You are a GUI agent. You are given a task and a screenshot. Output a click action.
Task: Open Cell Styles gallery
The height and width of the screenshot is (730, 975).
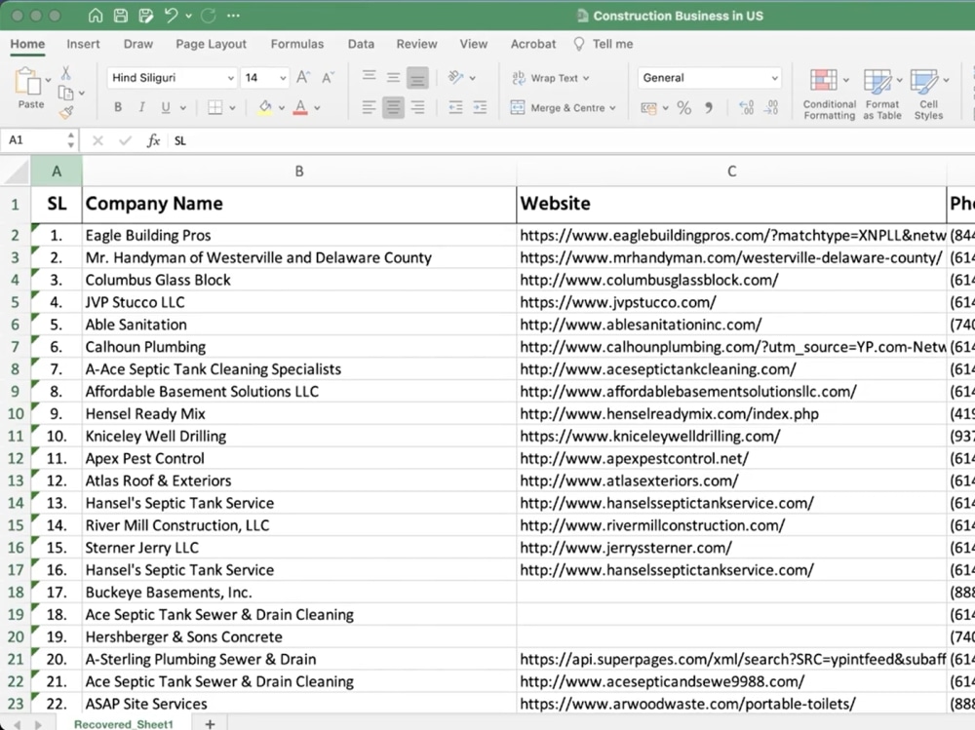coord(928,94)
